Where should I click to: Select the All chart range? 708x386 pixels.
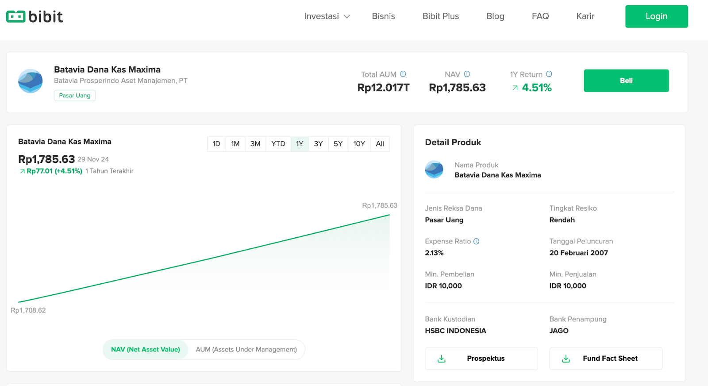pyautogui.click(x=380, y=144)
